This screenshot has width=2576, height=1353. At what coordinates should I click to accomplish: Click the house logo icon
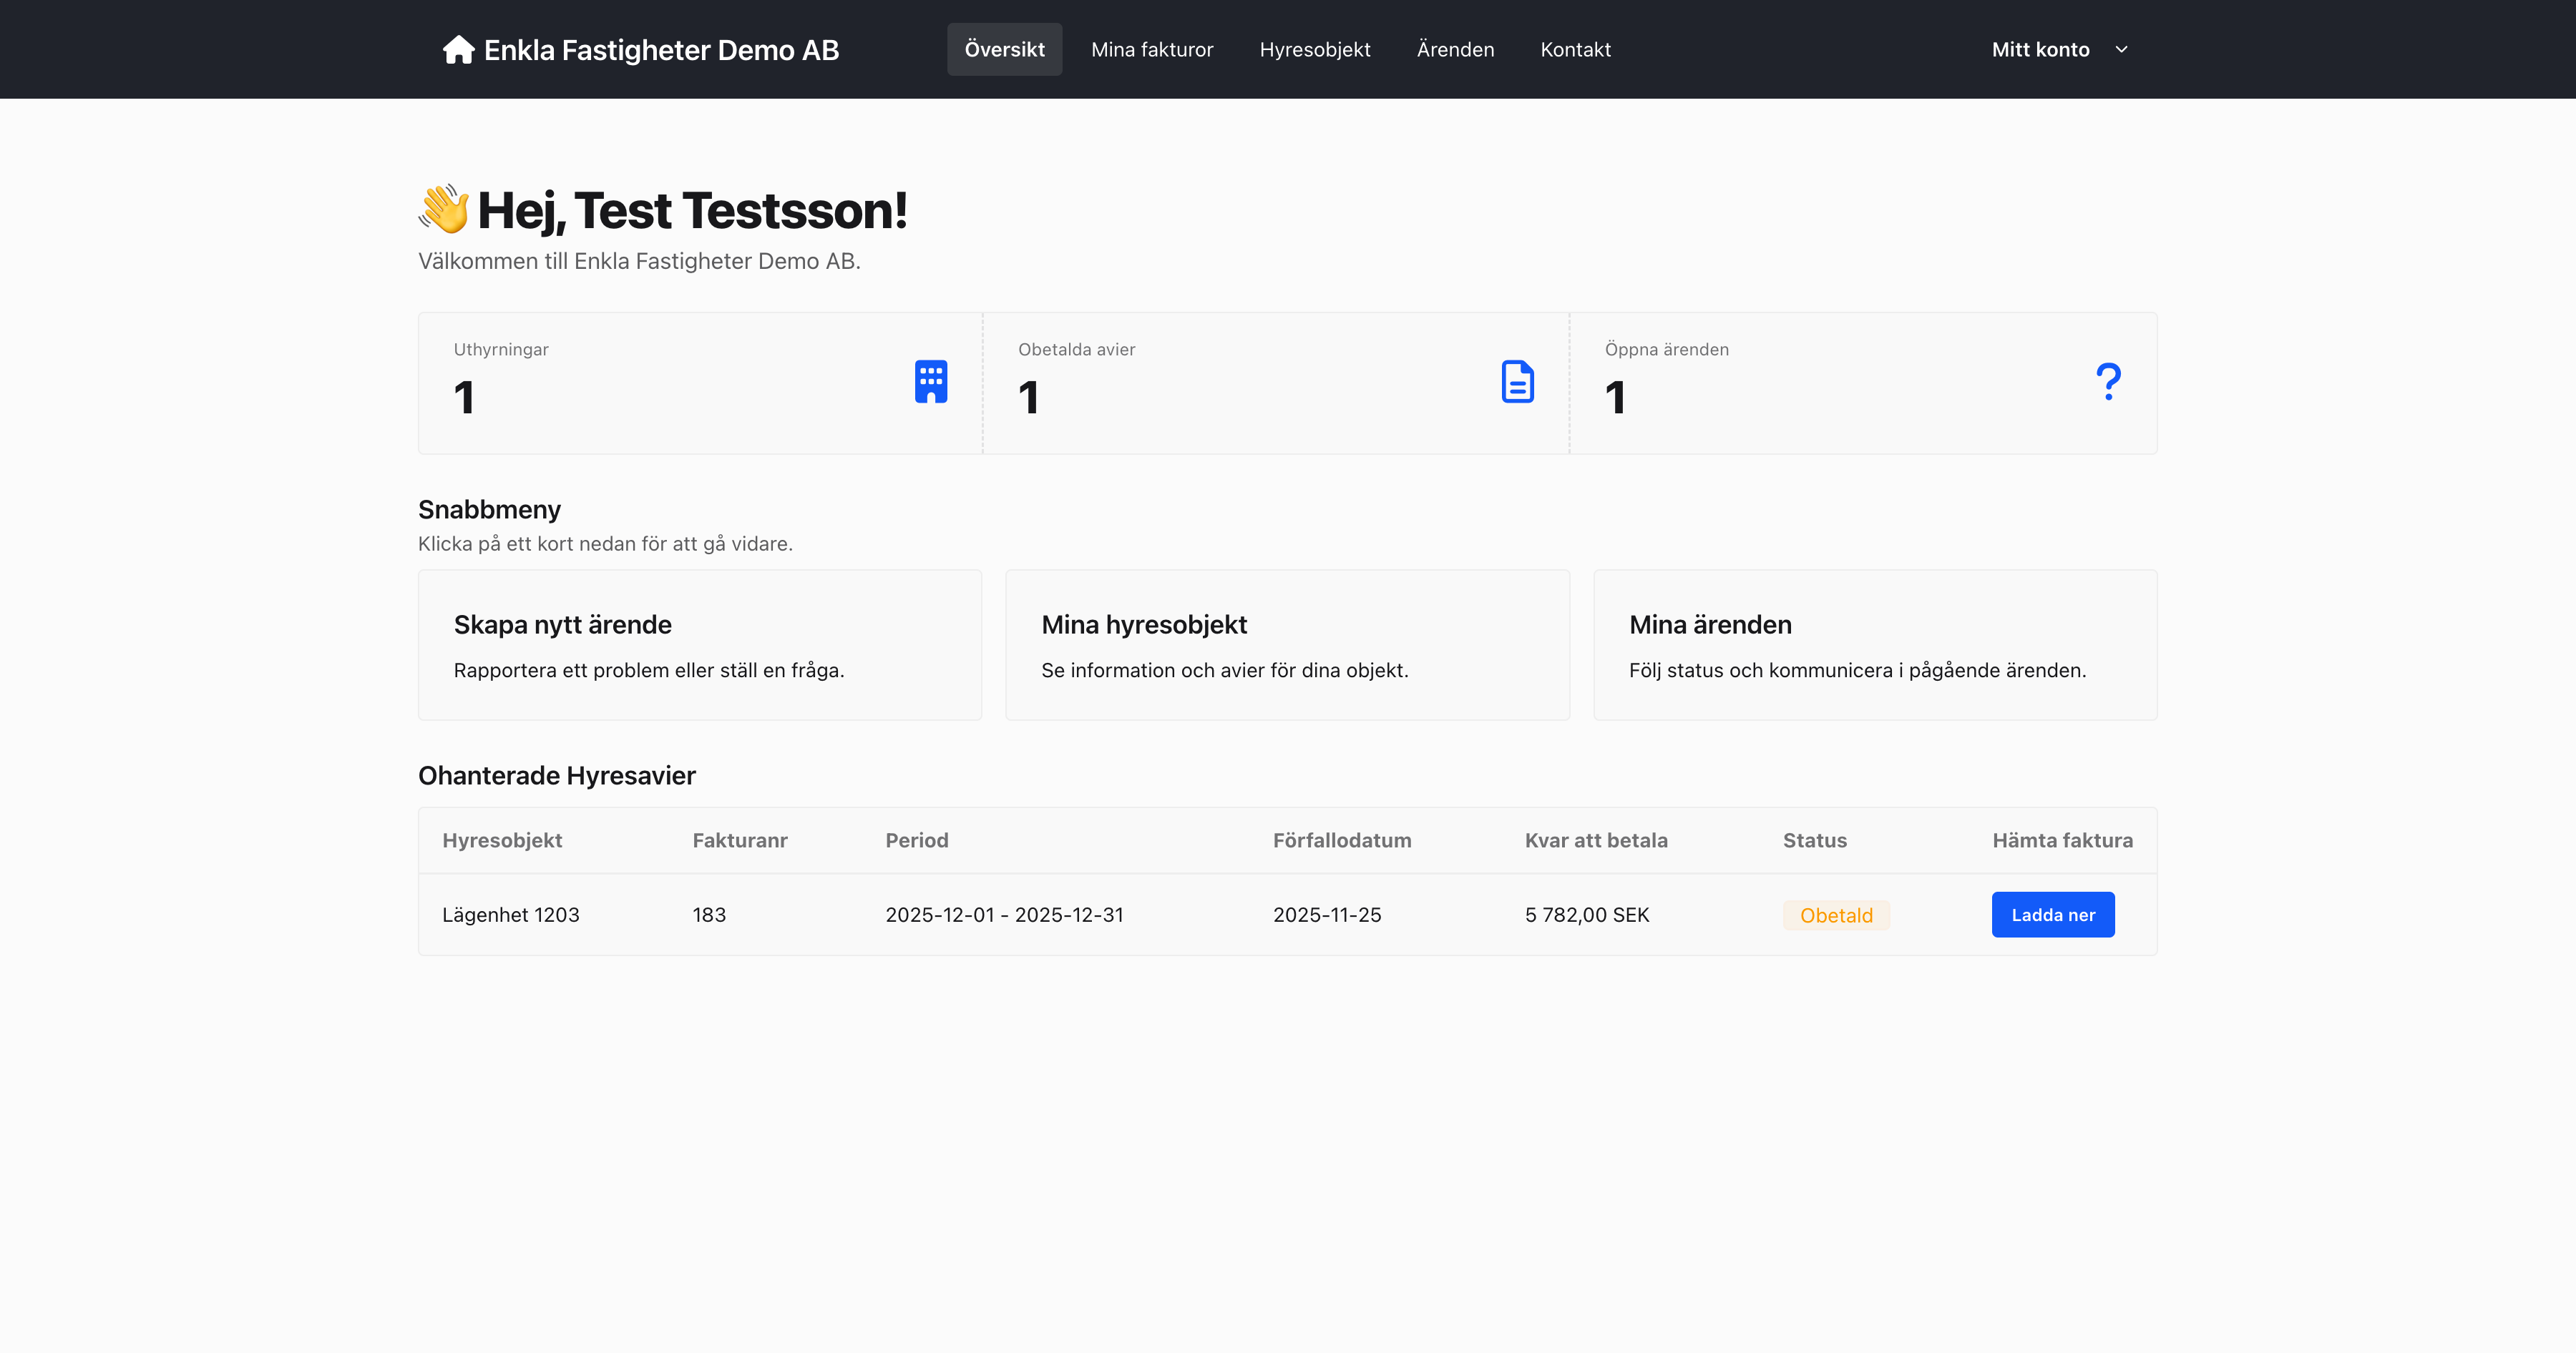[x=458, y=50]
